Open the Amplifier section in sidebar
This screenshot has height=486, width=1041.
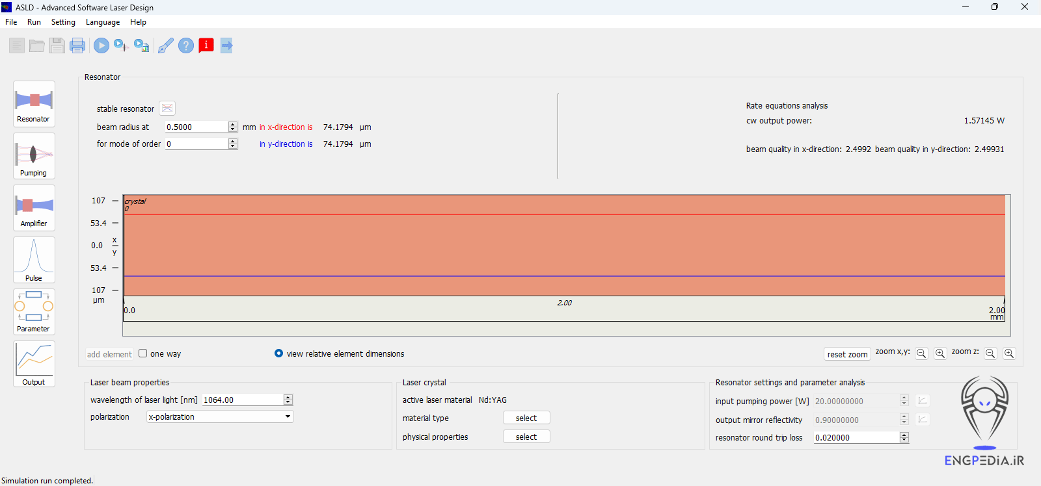point(34,208)
